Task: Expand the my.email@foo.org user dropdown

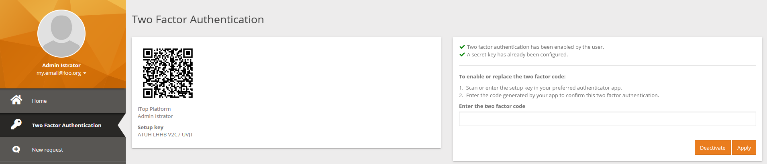Action: (61, 73)
